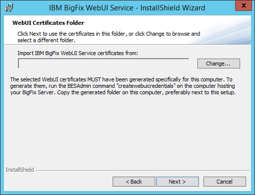Click 'your BigFix Server' in the paragraph

[x=32, y=92]
